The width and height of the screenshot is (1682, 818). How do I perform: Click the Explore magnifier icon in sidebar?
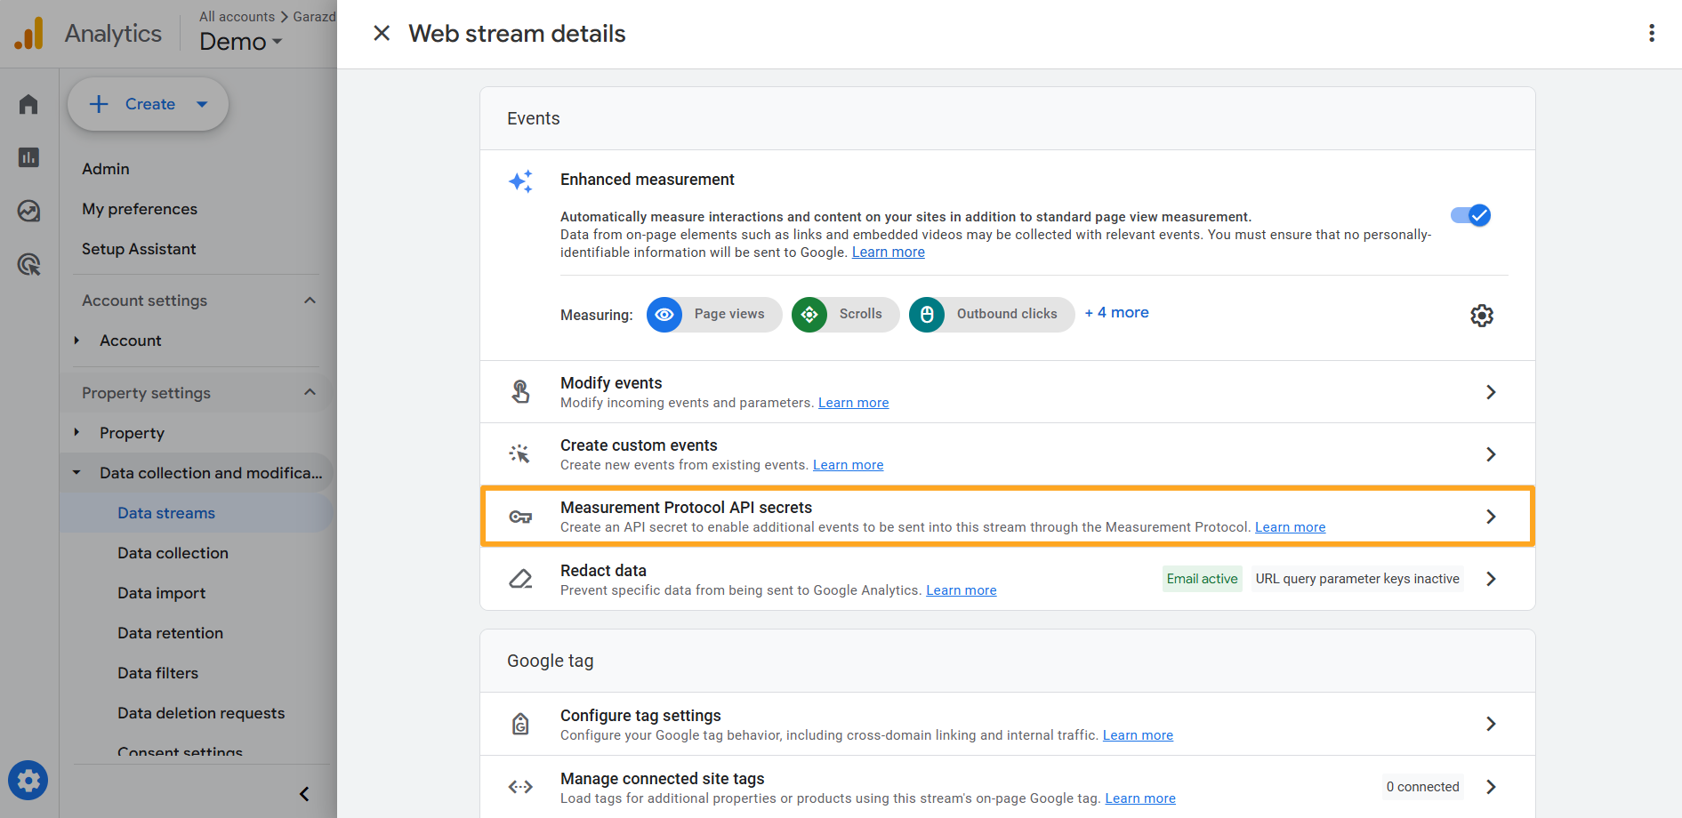[x=28, y=264]
